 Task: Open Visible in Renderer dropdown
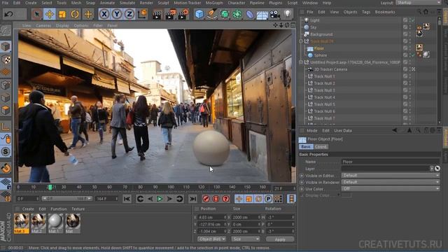click(x=391, y=182)
